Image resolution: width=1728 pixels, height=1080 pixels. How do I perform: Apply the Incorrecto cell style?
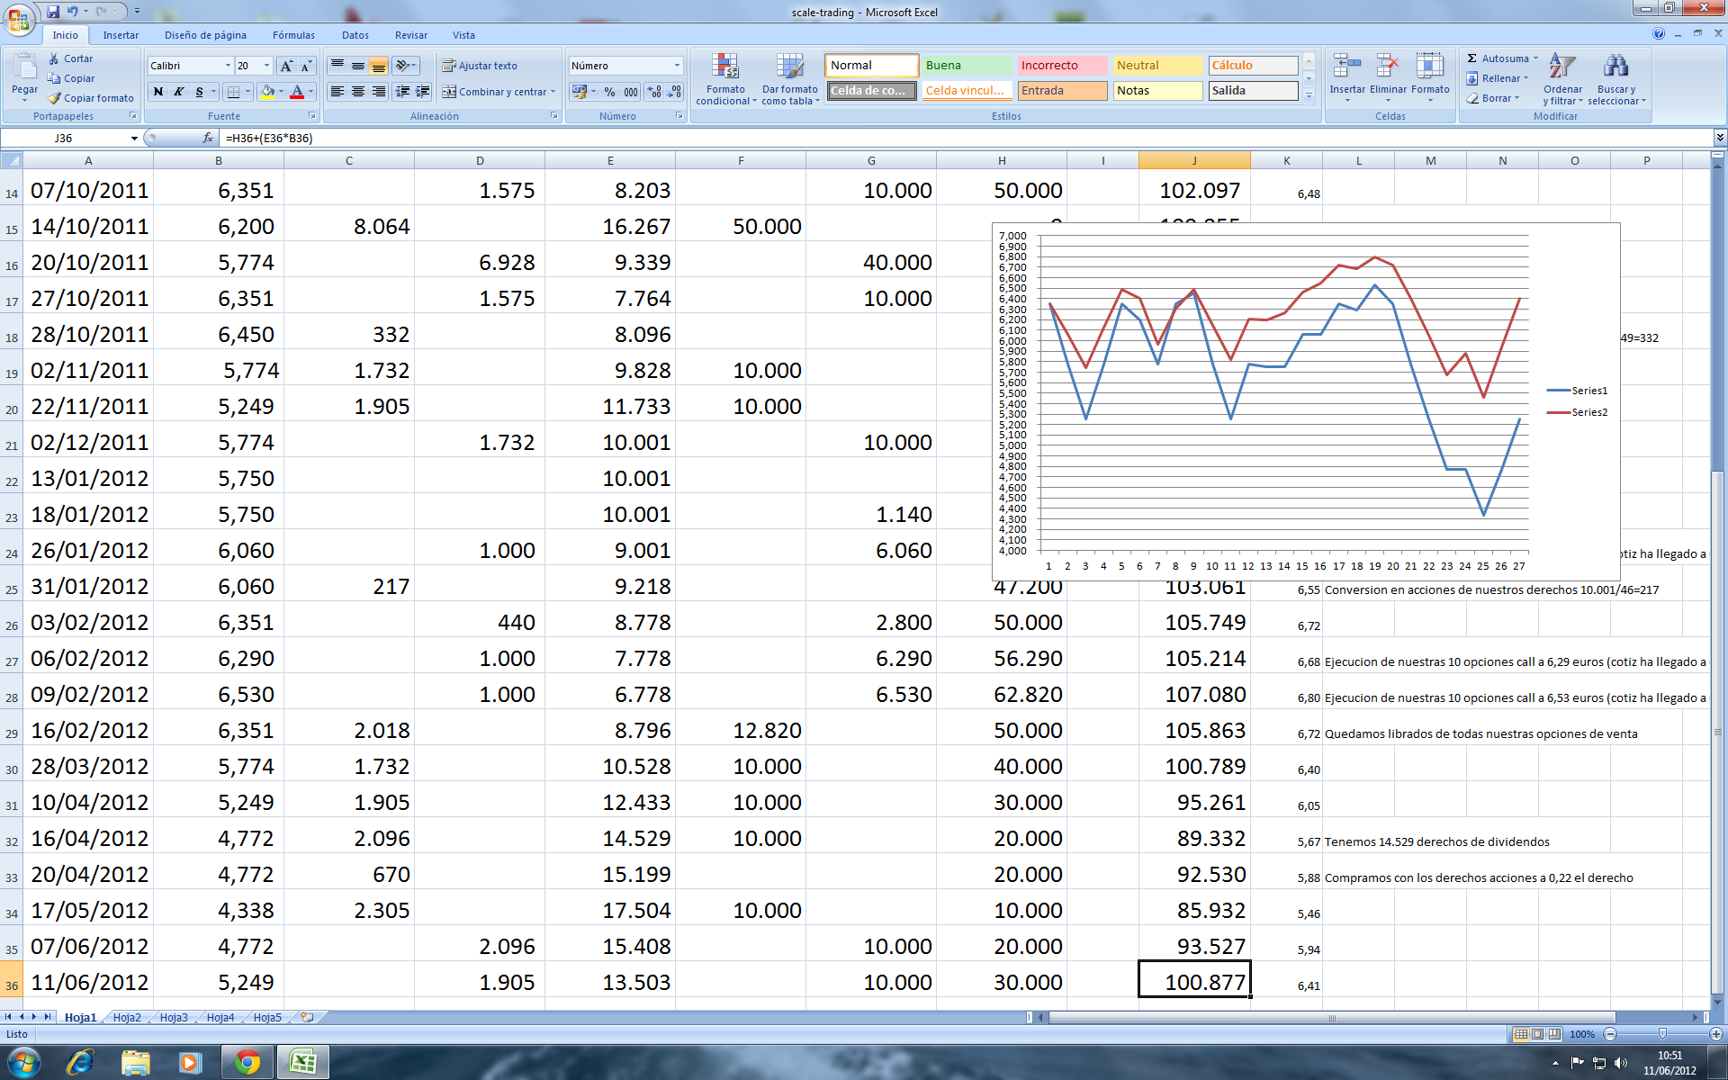pyautogui.click(x=1062, y=66)
